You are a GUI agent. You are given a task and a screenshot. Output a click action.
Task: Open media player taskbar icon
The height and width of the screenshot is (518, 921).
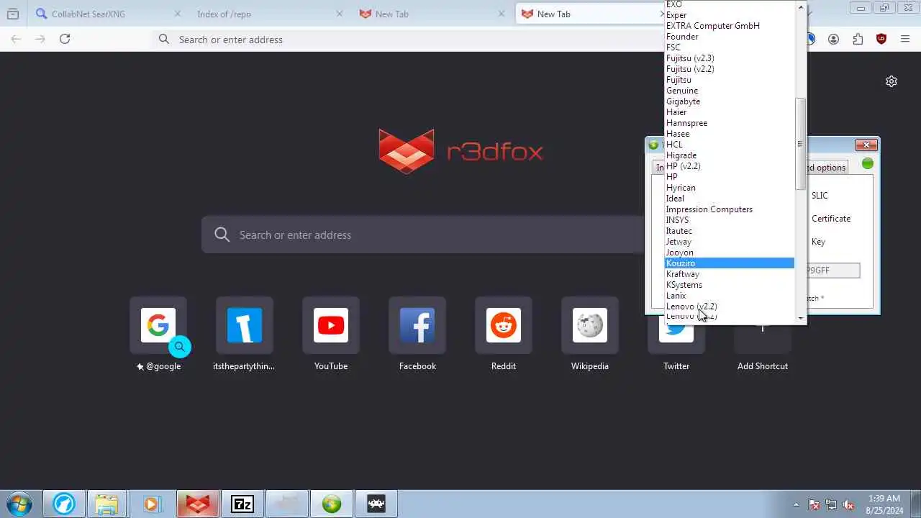click(x=151, y=504)
